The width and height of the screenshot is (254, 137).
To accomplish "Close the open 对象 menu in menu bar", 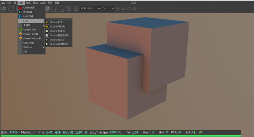I will [x=21, y=3].
